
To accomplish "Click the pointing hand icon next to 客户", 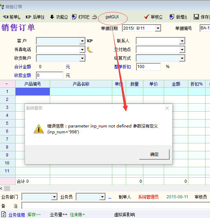I will click(x=90, y=41).
